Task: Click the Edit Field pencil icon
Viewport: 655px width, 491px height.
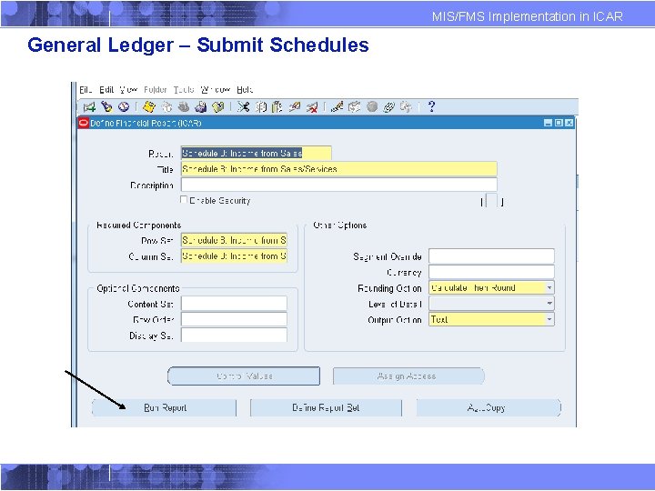Action: tap(338, 107)
